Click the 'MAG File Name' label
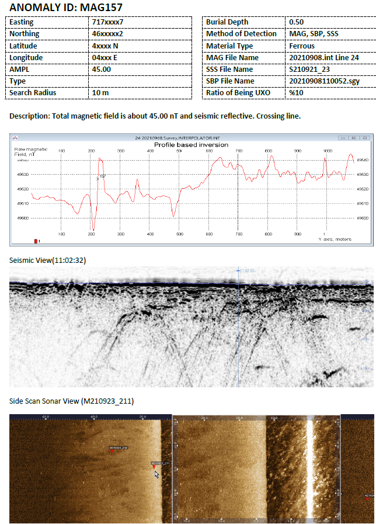Image resolution: width=376 pixels, height=524 pixels. tap(232, 57)
